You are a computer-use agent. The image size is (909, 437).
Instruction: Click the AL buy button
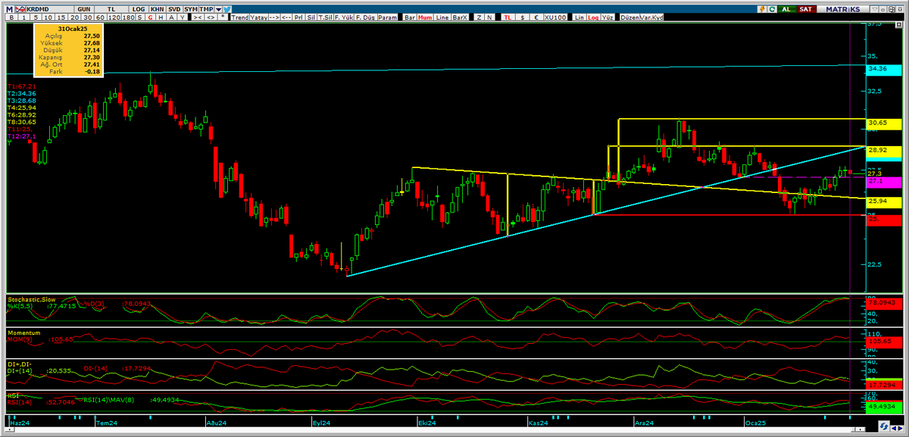(786, 9)
